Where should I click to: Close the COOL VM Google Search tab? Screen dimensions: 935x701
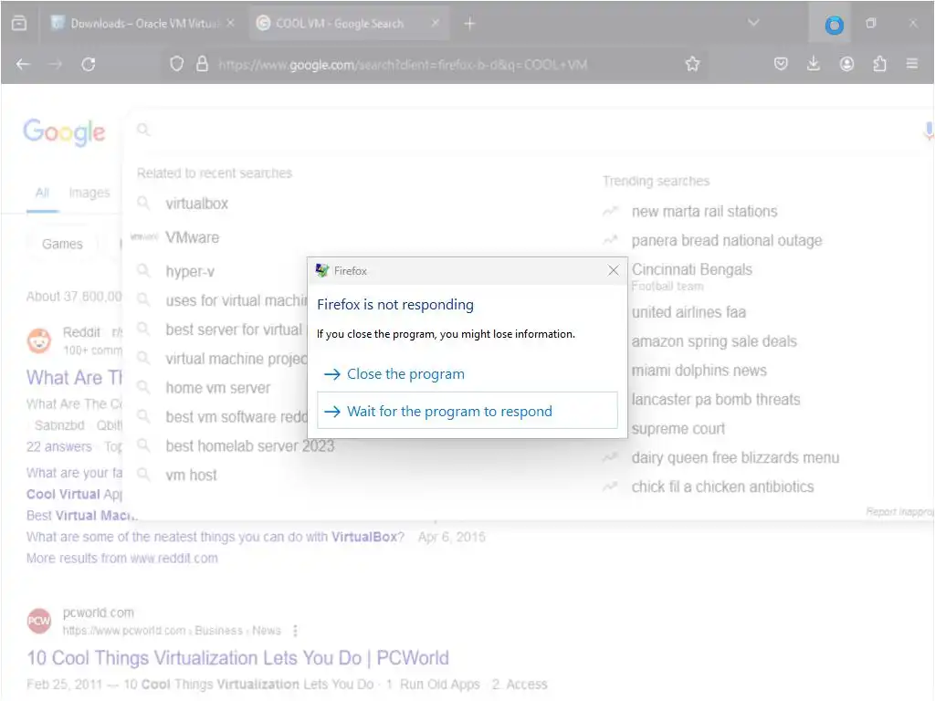point(436,23)
